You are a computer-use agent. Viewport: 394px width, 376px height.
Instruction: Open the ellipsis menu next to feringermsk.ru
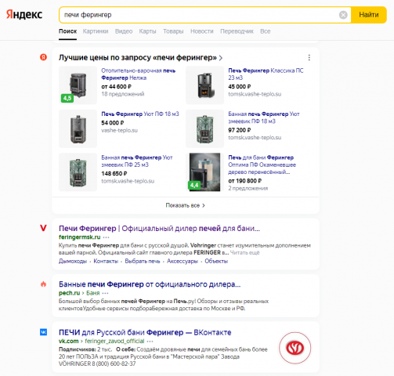click(x=106, y=237)
